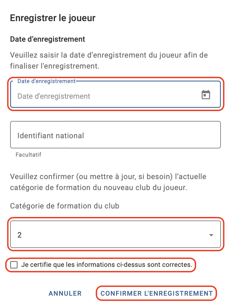
Task: Open the Catégorie de formation dropdown
Action: (116, 234)
